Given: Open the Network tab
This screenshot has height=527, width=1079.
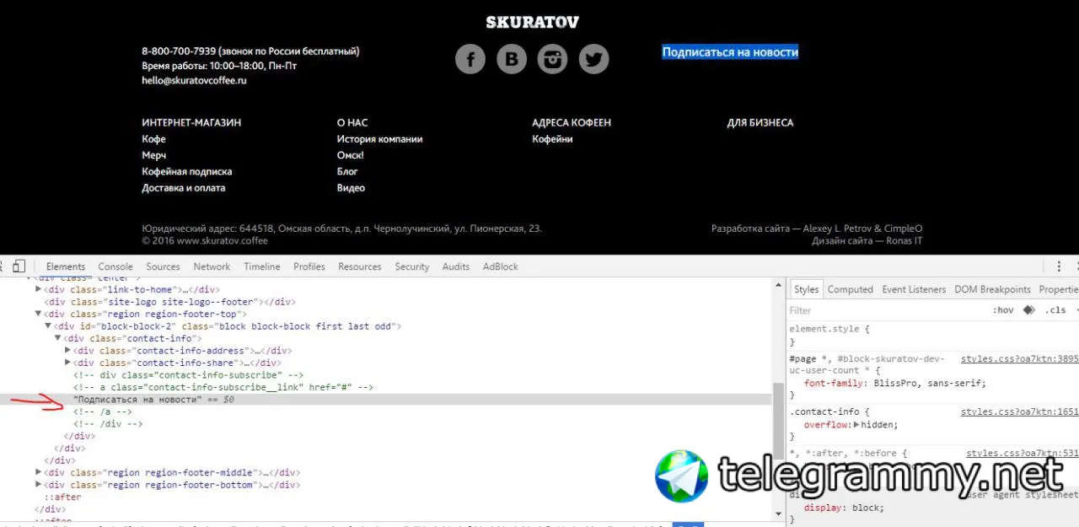Looking at the screenshot, I should pyautogui.click(x=212, y=266).
